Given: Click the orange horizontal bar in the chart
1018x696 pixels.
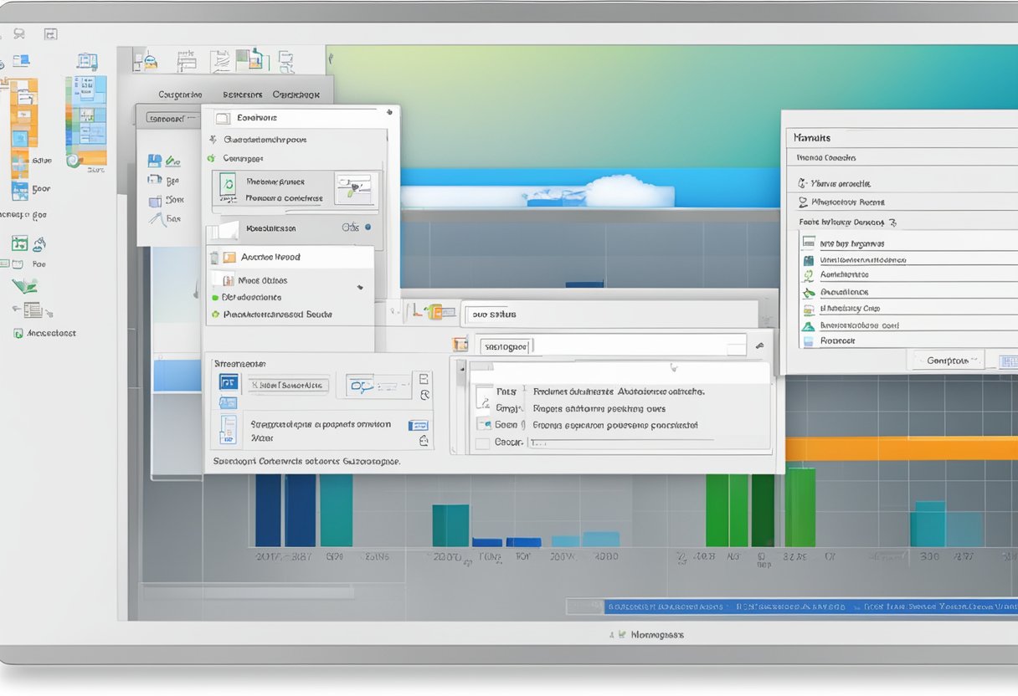Looking at the screenshot, I should (900, 448).
